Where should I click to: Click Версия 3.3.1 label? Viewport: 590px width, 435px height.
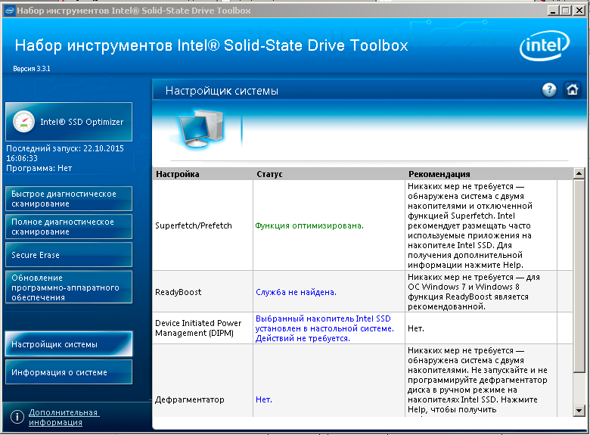tap(32, 69)
